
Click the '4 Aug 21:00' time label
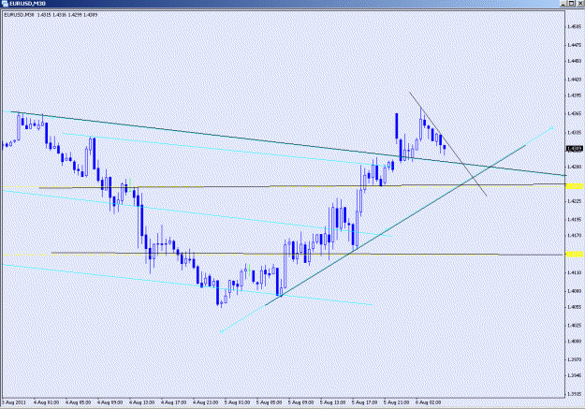[x=205, y=402]
